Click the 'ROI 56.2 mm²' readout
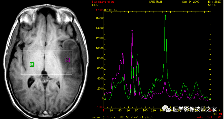Image resolution: width=224 pixels, height=119 pixels. (128, 117)
